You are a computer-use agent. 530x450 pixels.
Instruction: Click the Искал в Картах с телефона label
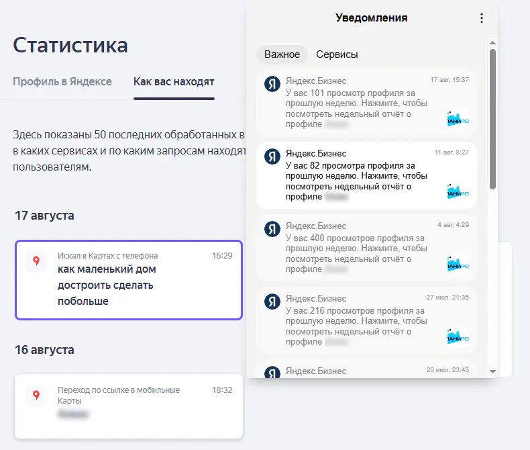pyautogui.click(x=107, y=256)
